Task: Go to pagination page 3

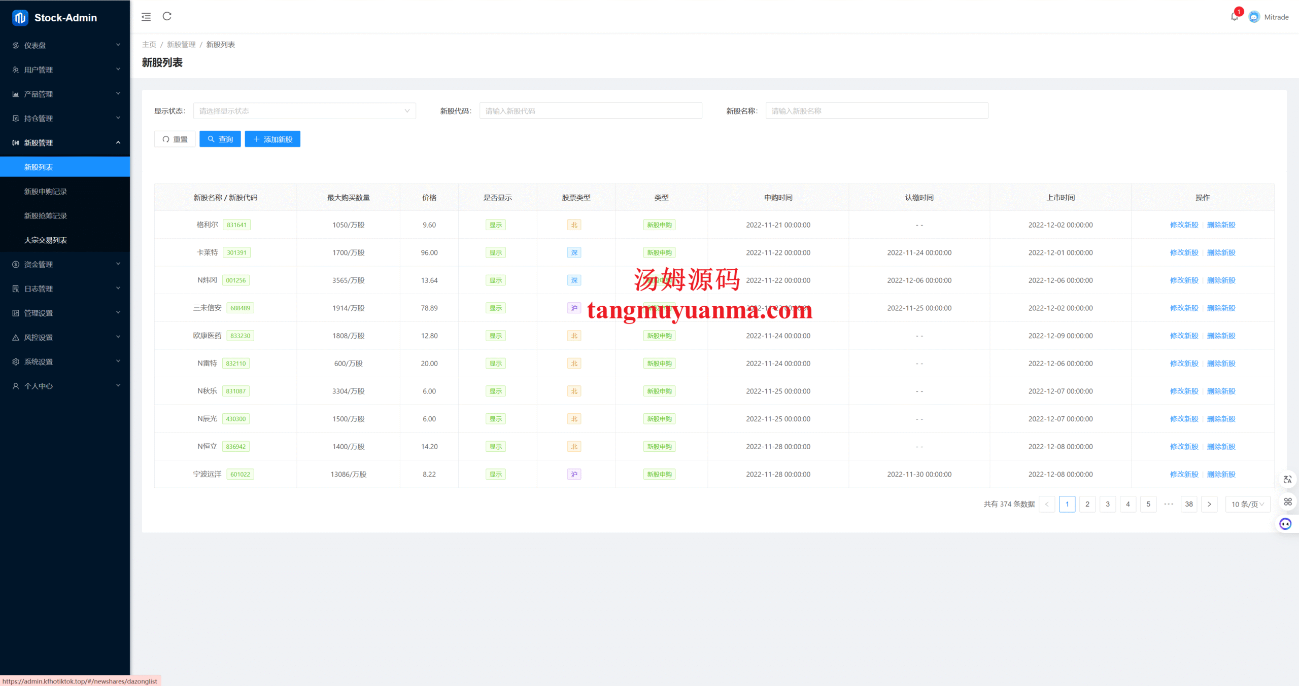Action: pyautogui.click(x=1108, y=504)
